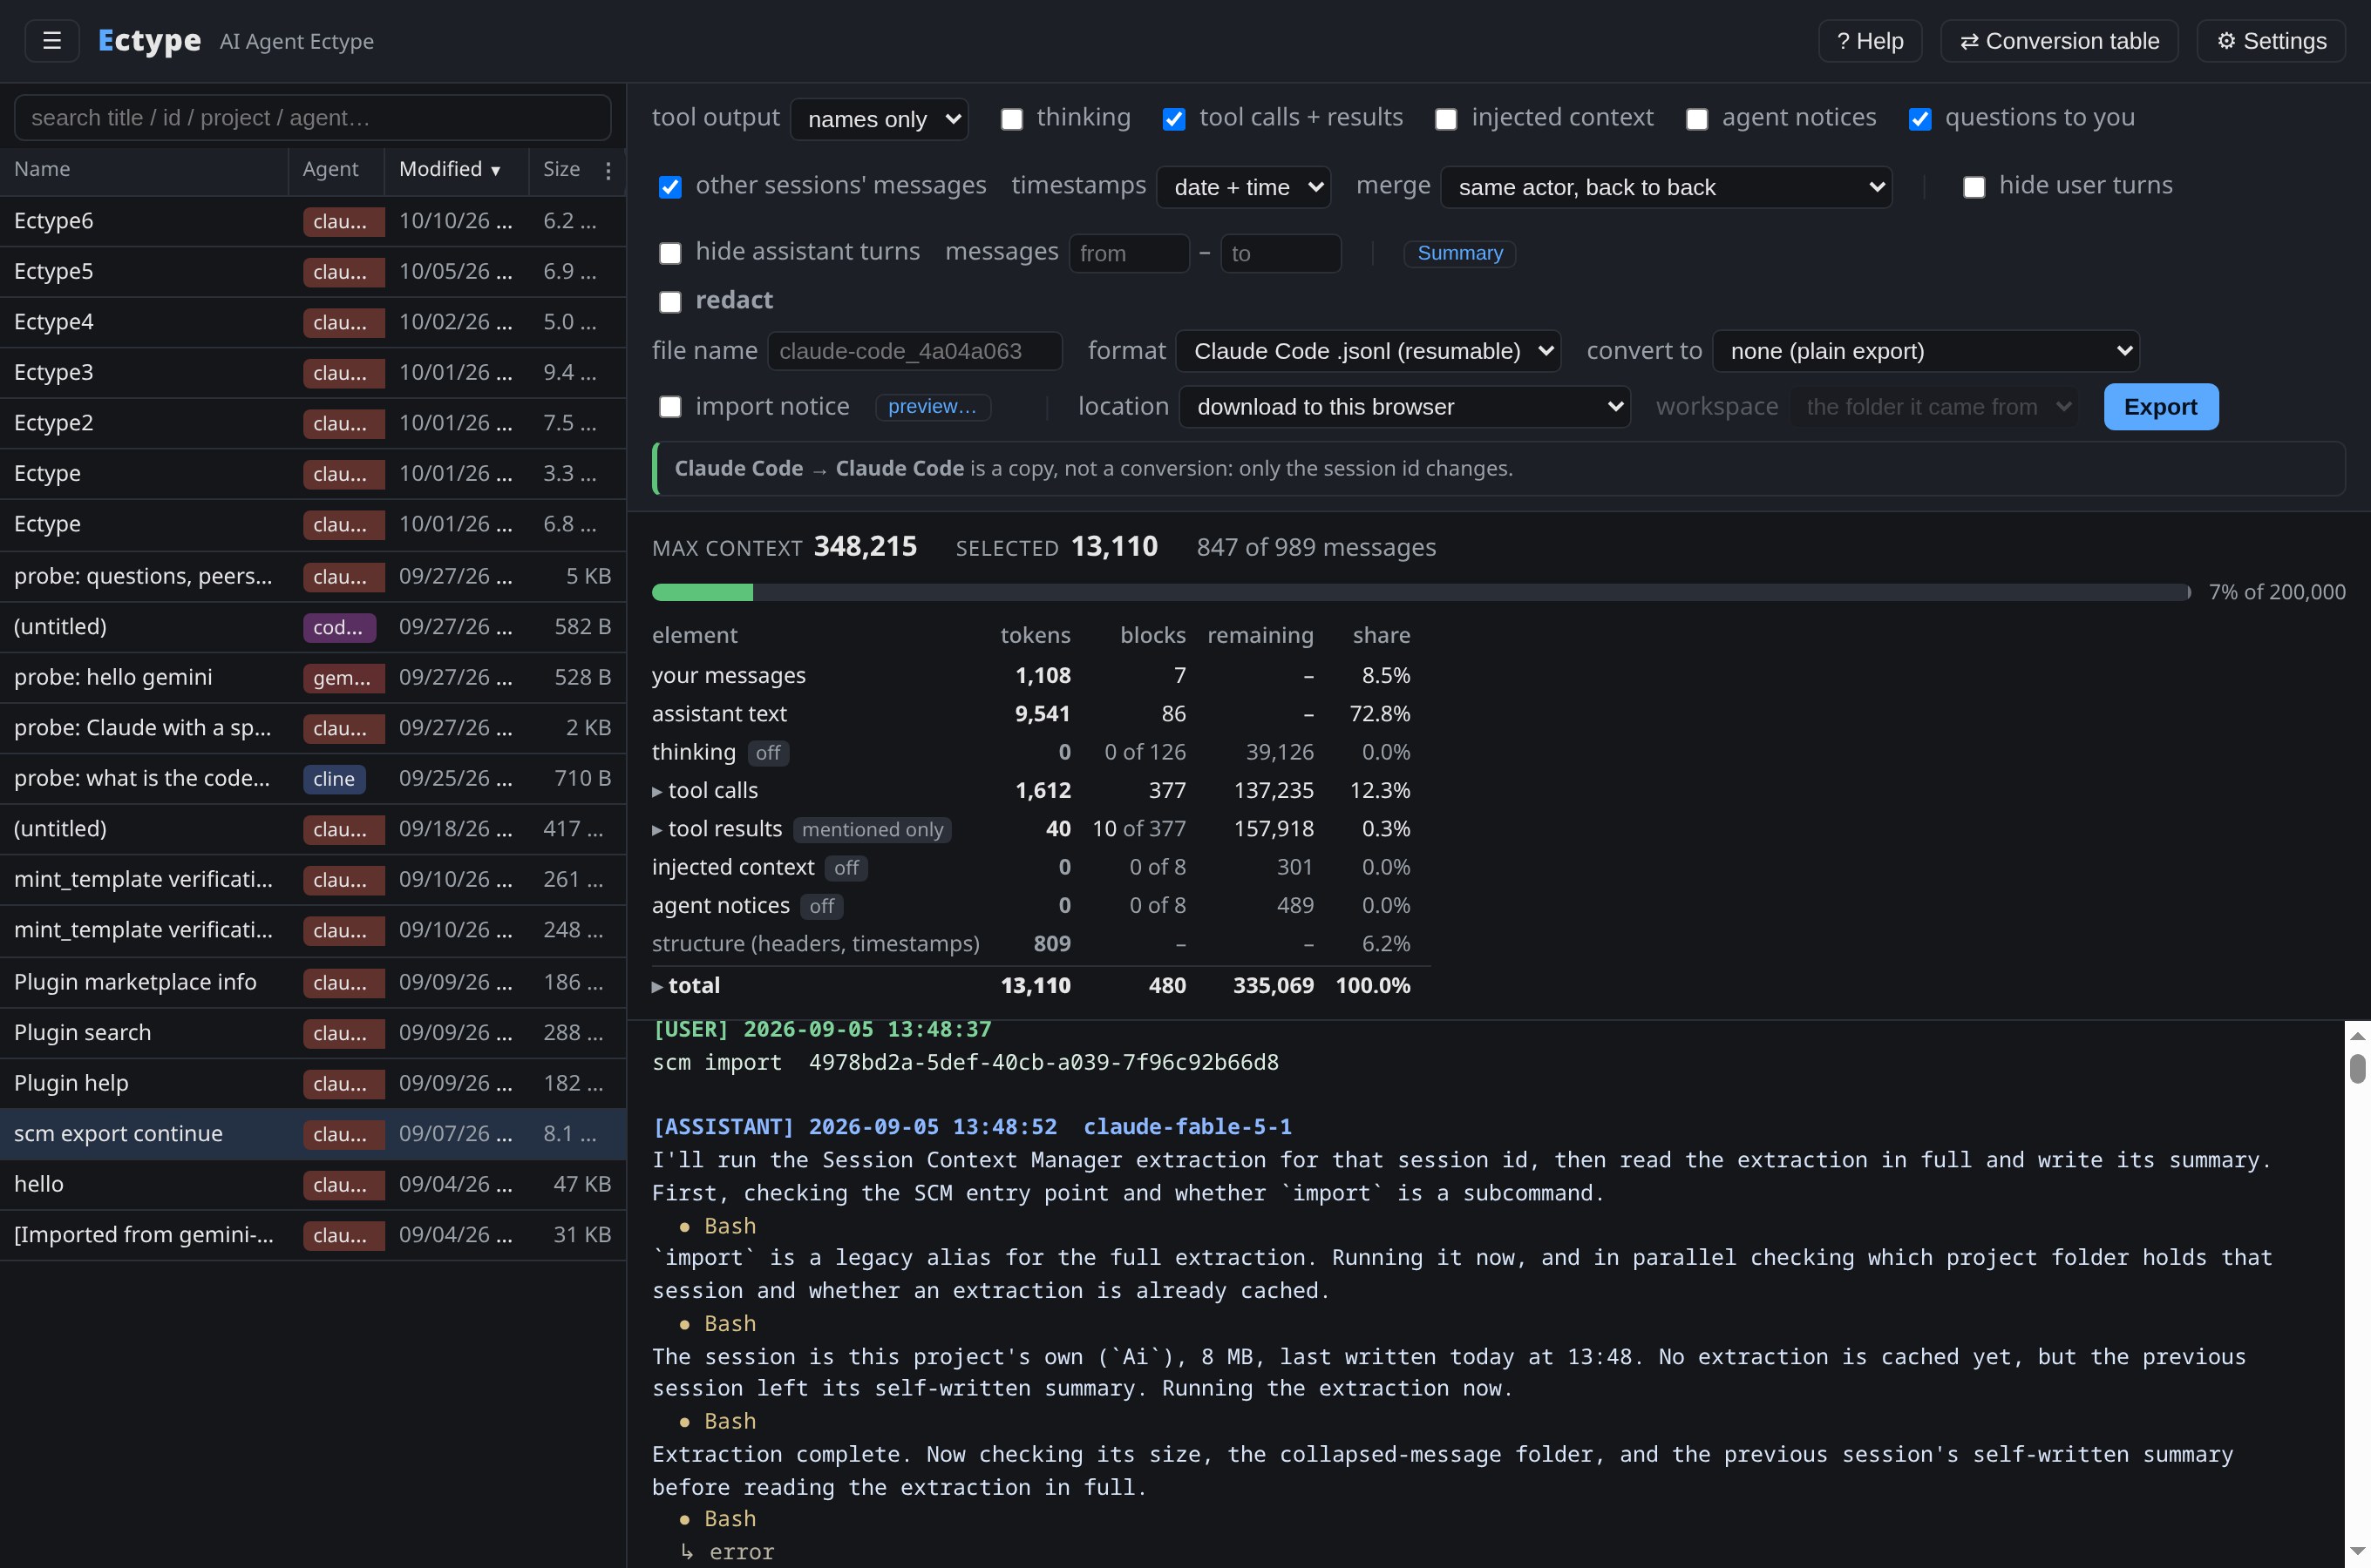2371x1568 pixels.
Task: Click the context usage progress bar
Action: [1421, 592]
